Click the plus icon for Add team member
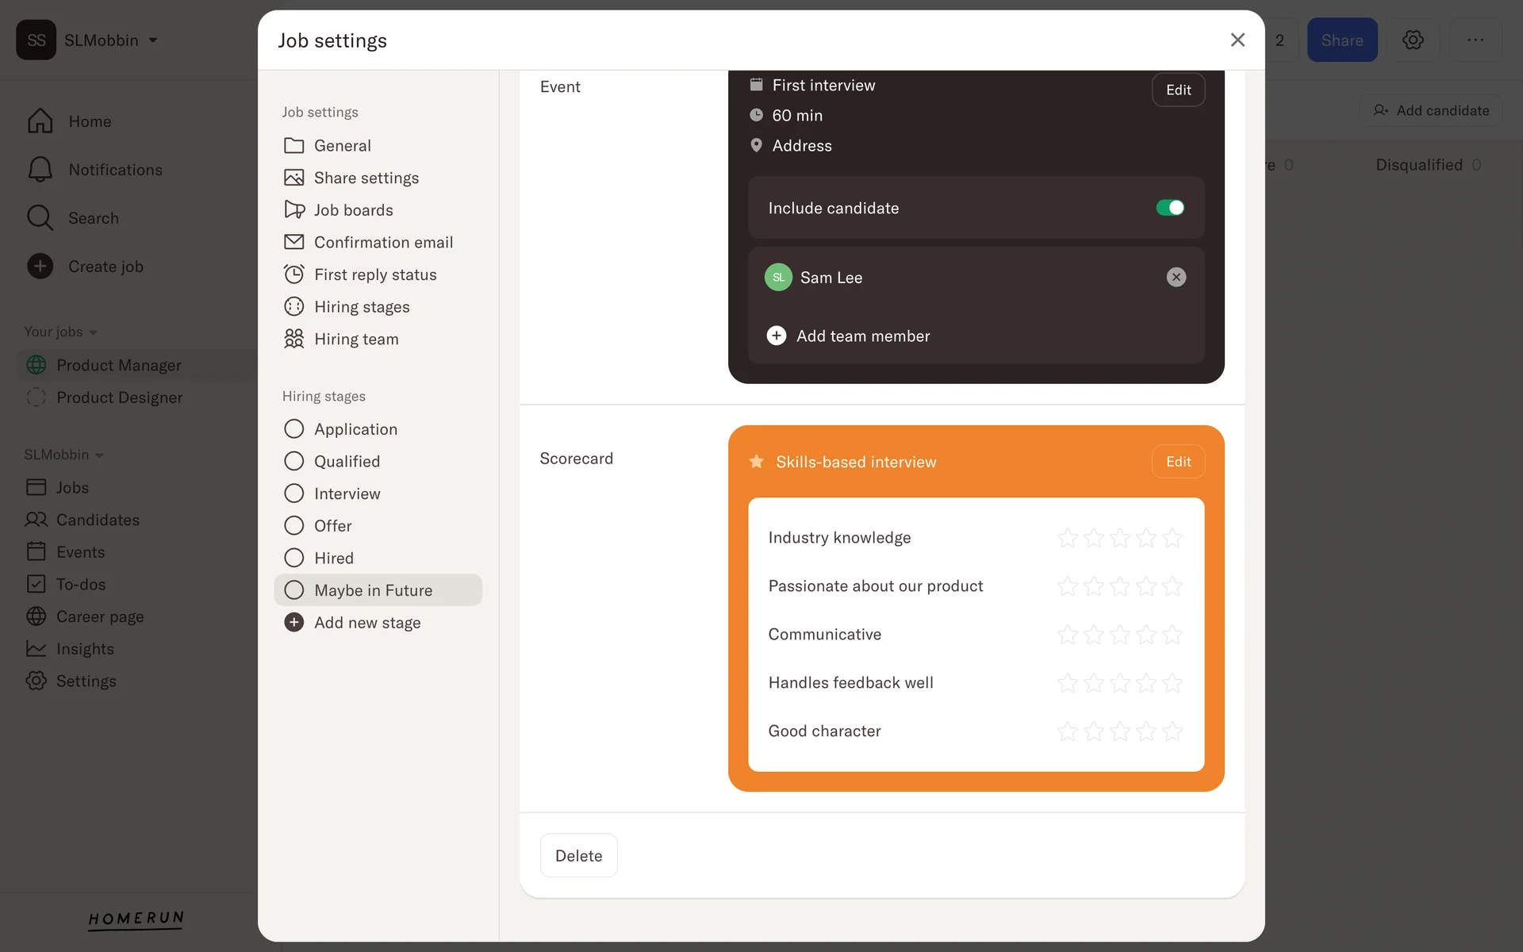1523x952 pixels. (x=776, y=336)
